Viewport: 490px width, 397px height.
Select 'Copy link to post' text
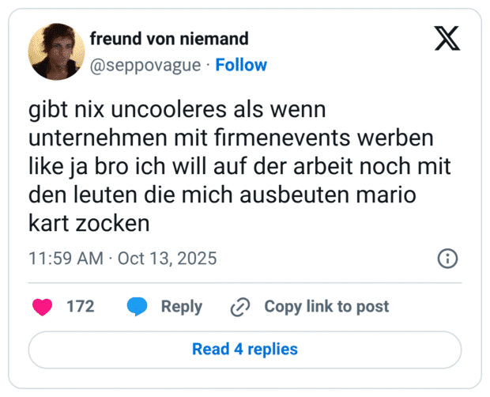coord(326,307)
